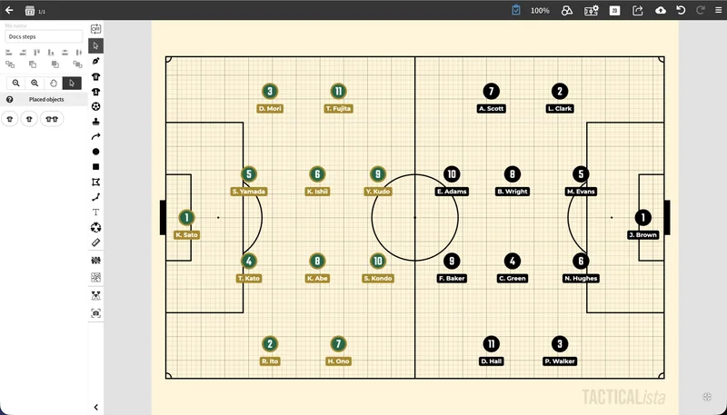Toggle the repeat OFF switch

(95, 29)
